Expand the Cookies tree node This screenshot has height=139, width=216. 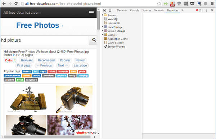point(103,35)
